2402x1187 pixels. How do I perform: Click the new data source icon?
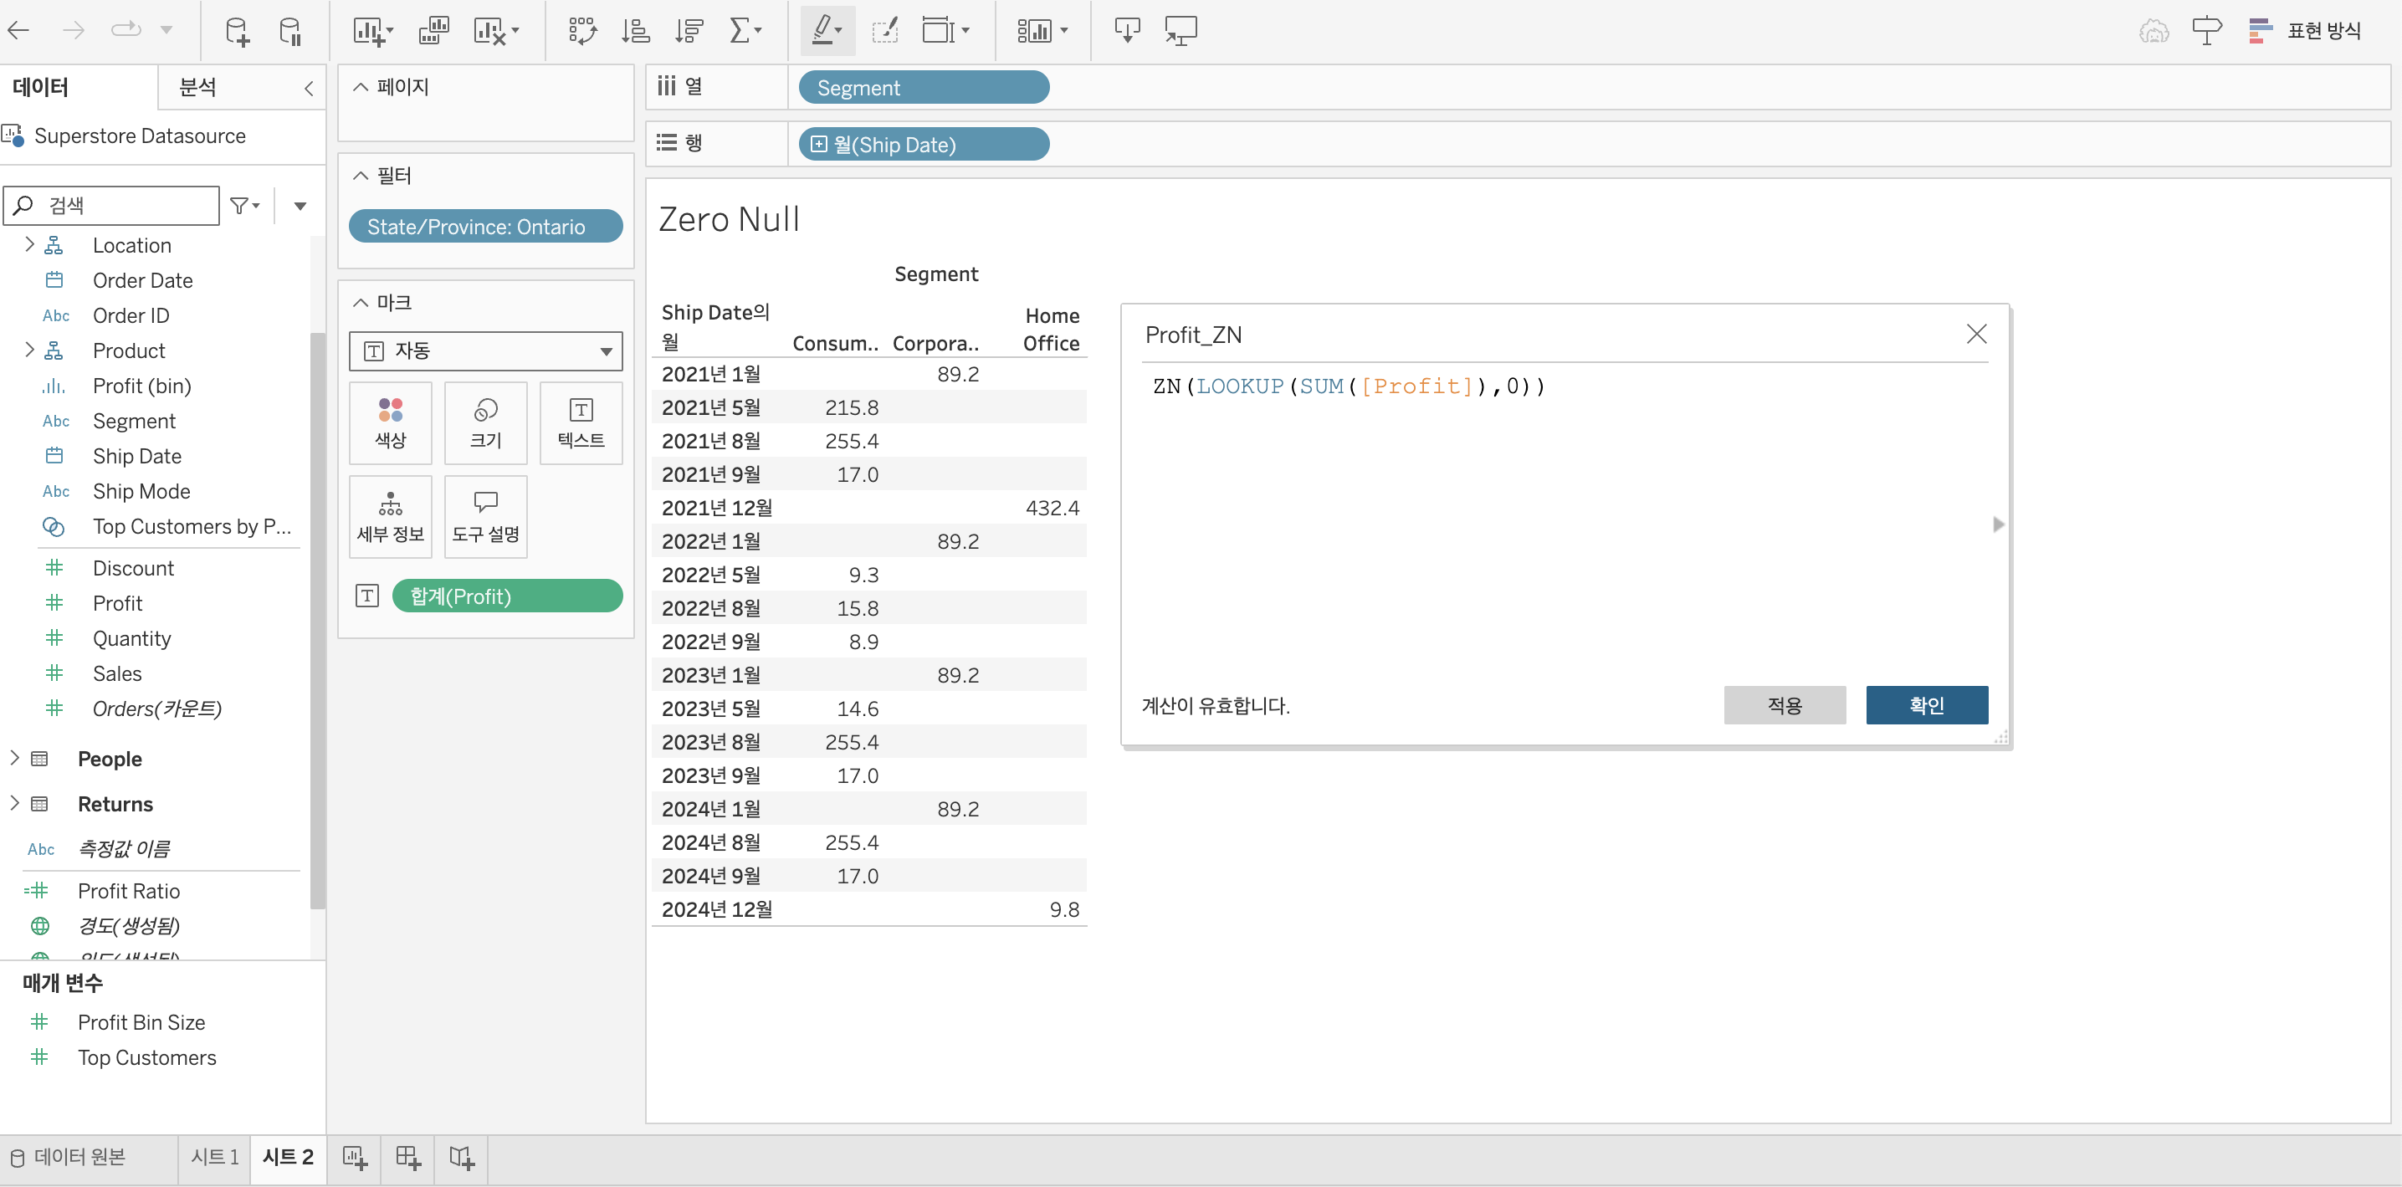(237, 31)
